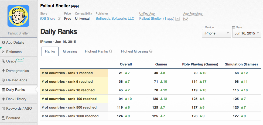
Task: Click the calendar icon beside Daily Ranks in sidebar
Action: tap(3, 90)
